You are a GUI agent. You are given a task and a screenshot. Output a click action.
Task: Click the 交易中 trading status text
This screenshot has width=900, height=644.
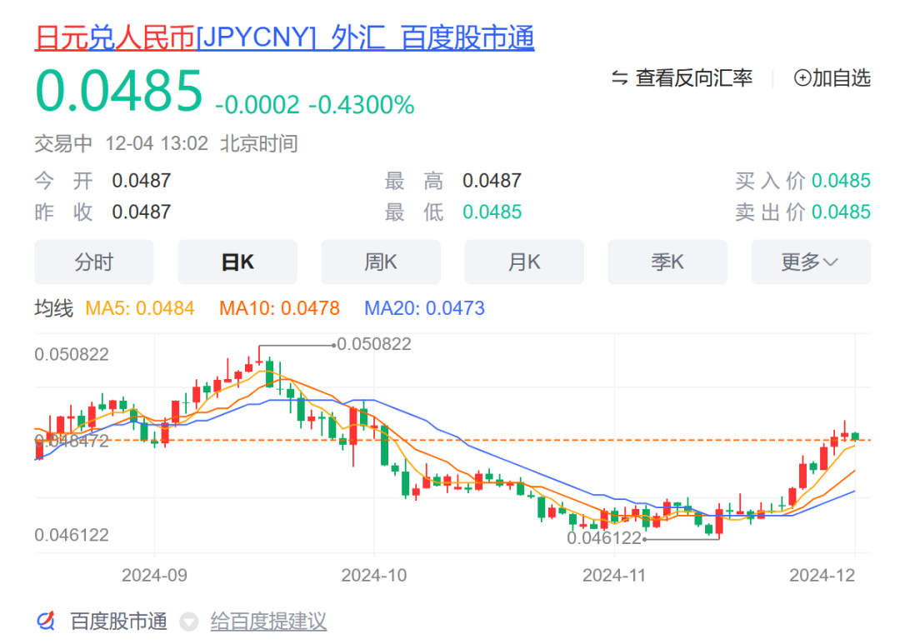63,143
